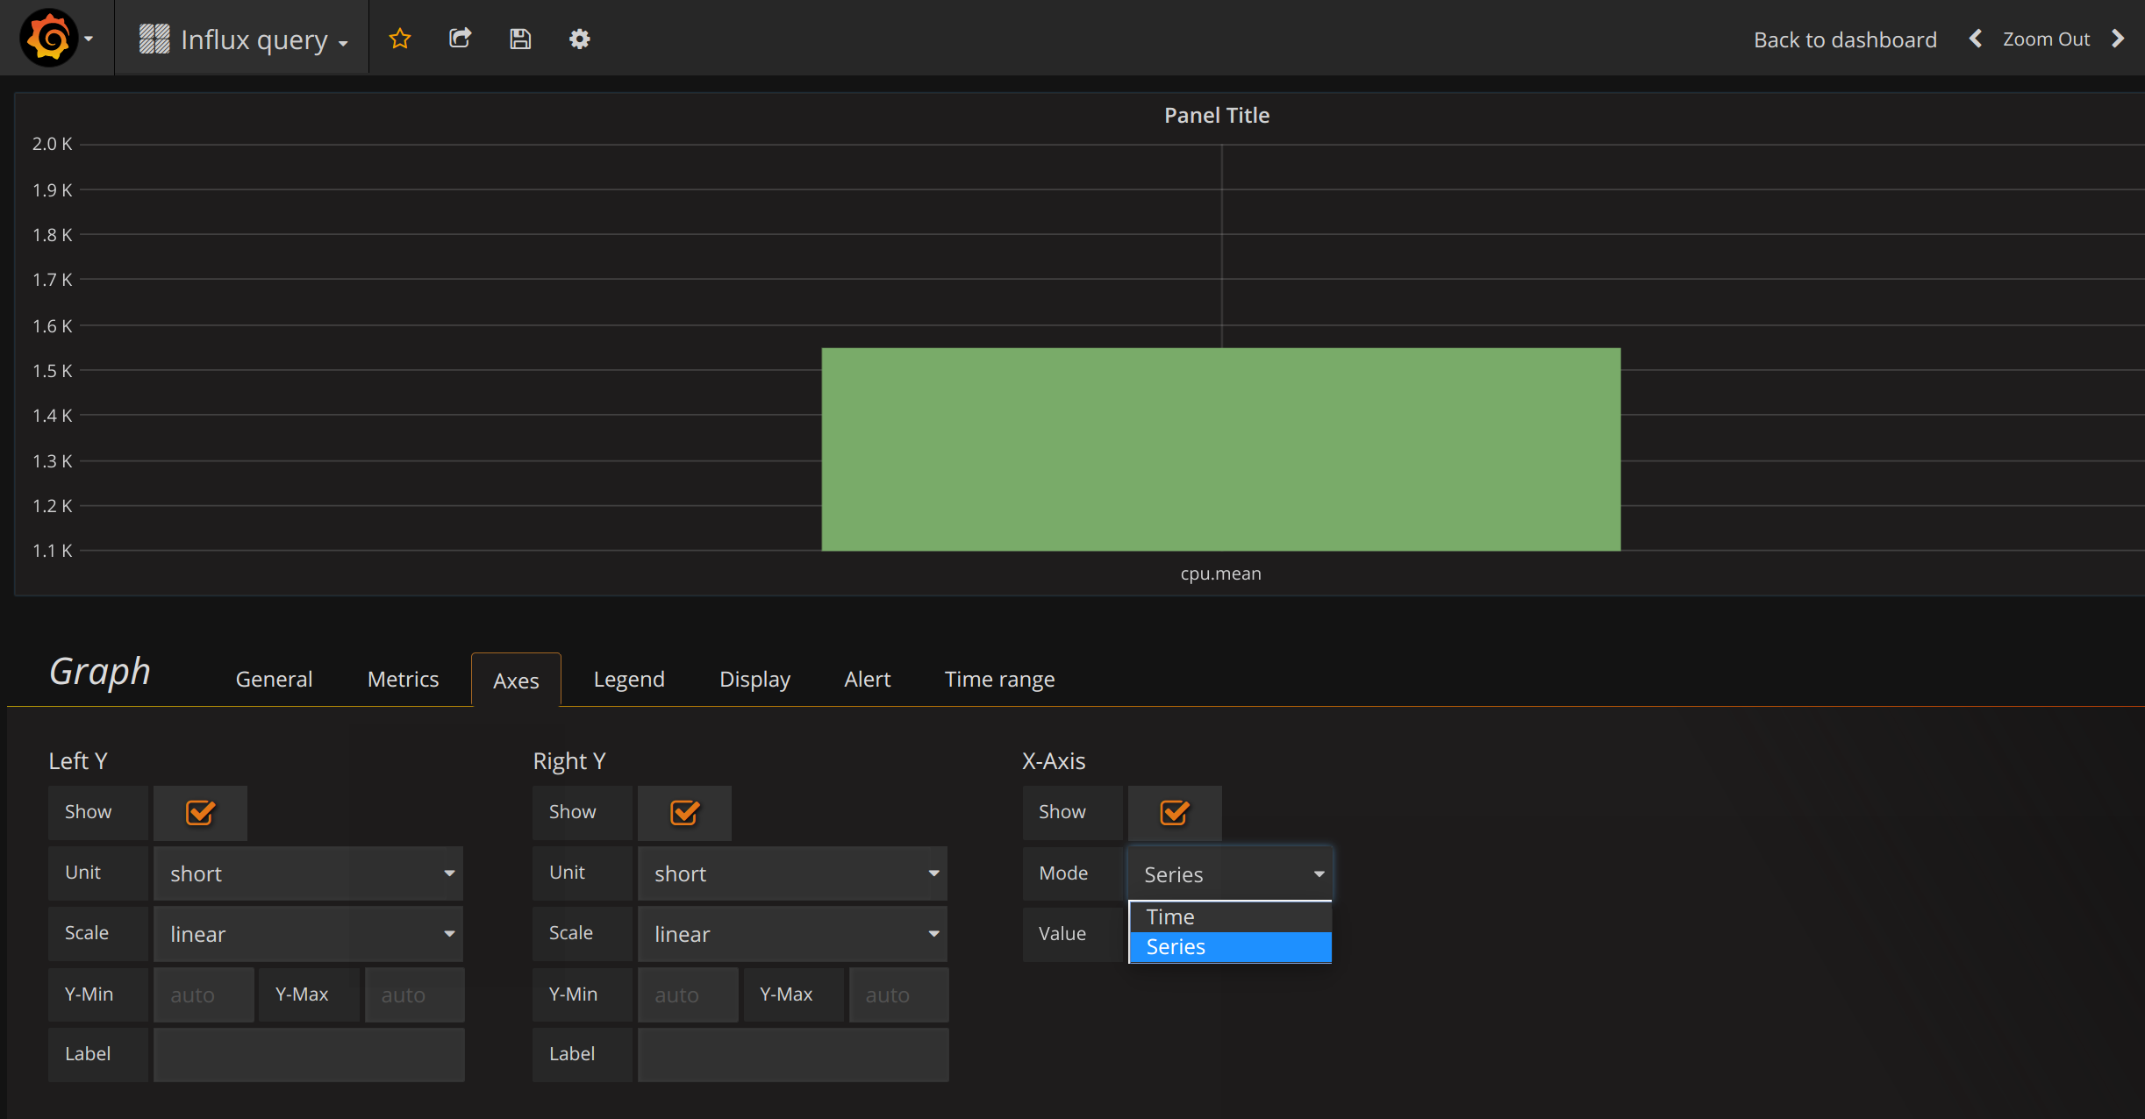Screen dimensions: 2145x1119
Task: Shift time range back with left chevron
Action: 1975,39
